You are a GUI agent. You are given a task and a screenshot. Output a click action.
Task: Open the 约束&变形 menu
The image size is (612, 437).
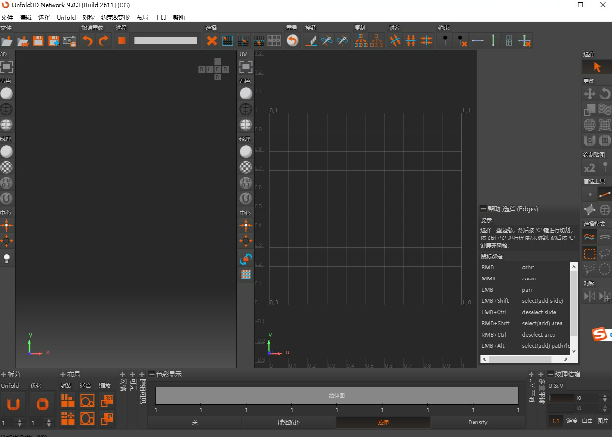(x=116, y=17)
